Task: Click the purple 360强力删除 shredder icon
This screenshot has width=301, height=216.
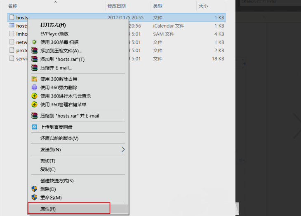Action: [x=34, y=87]
